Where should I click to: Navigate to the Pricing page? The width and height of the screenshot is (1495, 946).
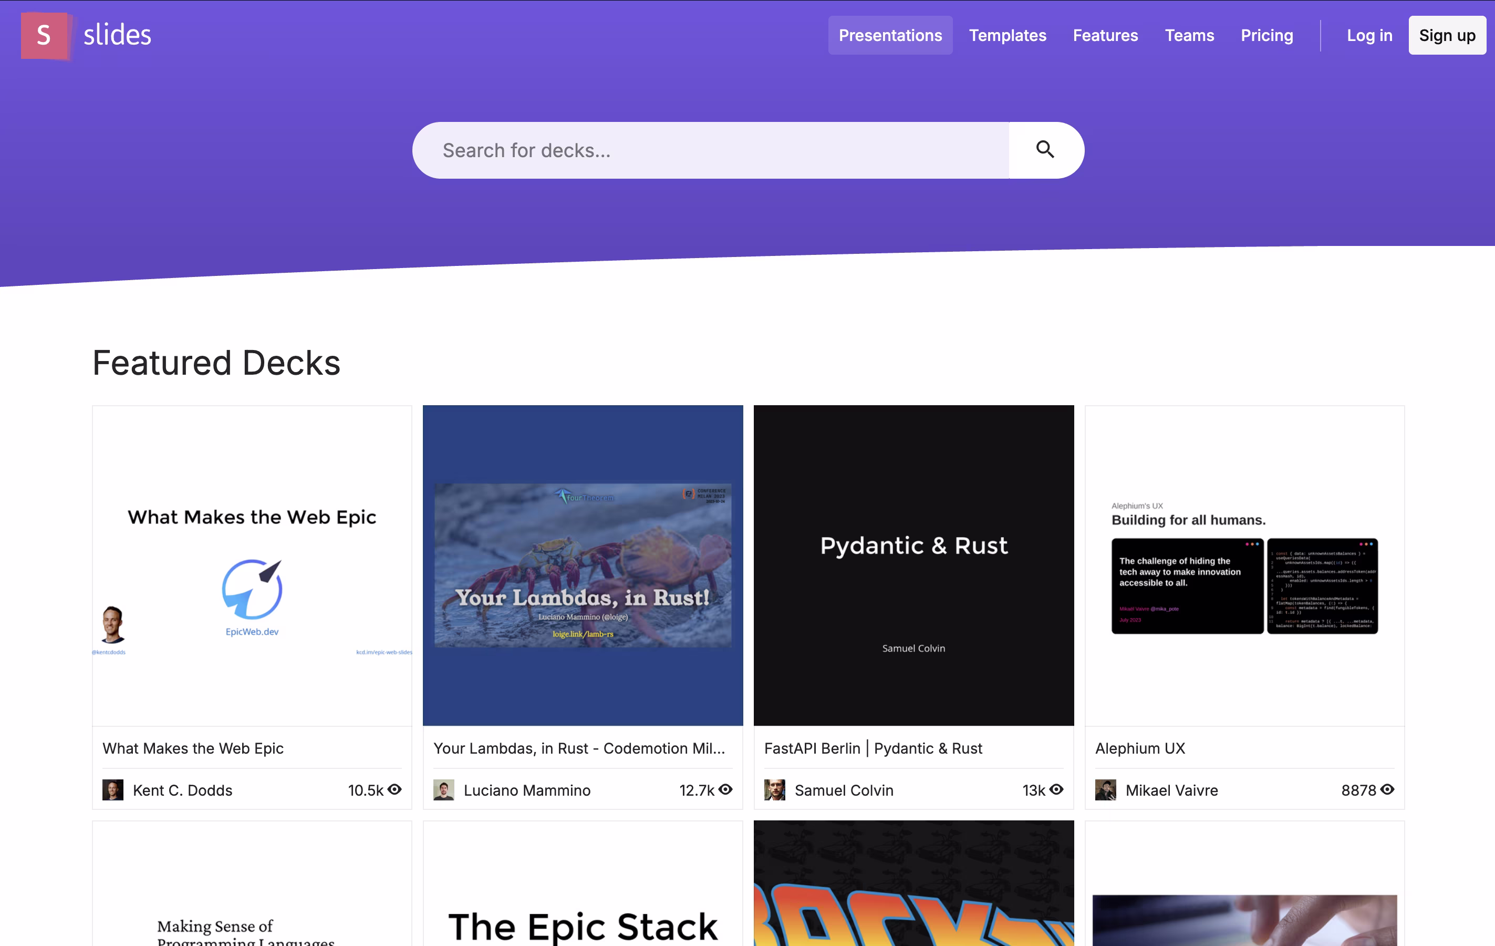(1266, 35)
